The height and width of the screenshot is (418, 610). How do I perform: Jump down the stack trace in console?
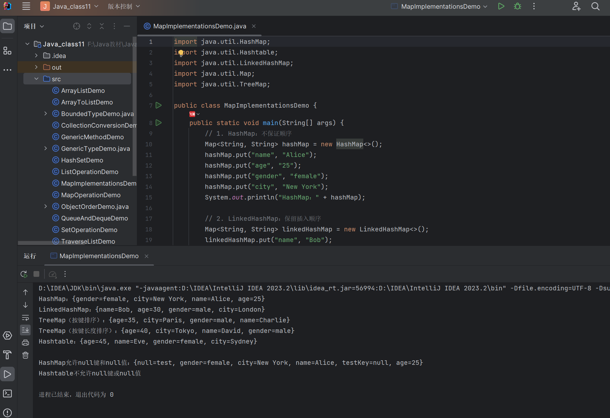(x=25, y=305)
